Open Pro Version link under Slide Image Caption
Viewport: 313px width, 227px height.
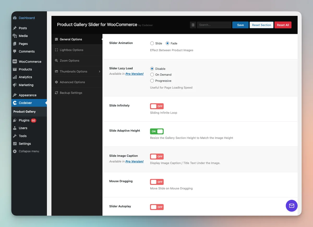(135, 161)
